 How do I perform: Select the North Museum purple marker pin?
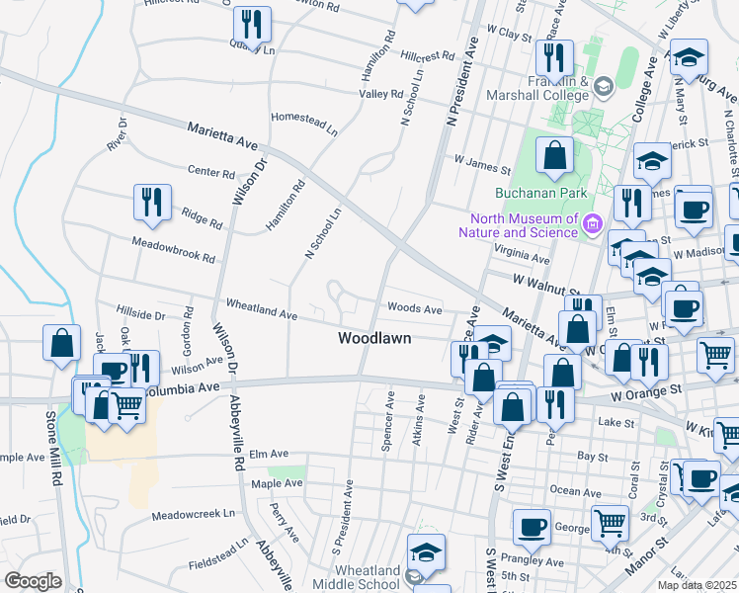coord(593,224)
